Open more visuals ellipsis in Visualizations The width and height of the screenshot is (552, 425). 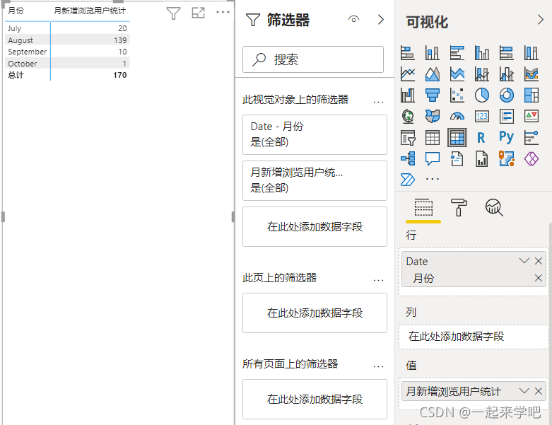click(433, 179)
